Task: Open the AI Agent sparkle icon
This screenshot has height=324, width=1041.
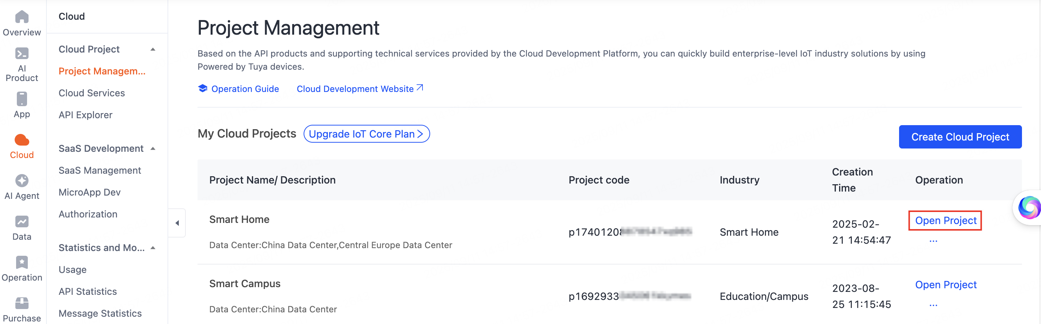Action: (22, 181)
